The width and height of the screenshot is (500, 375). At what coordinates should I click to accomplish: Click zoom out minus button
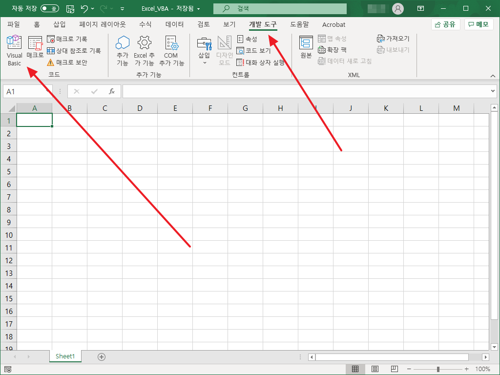click(x=409, y=369)
